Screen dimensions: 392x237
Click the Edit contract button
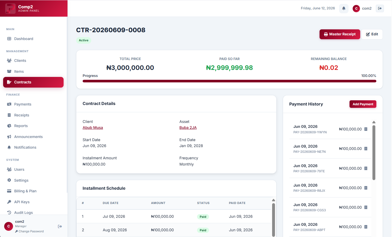[x=372, y=34]
